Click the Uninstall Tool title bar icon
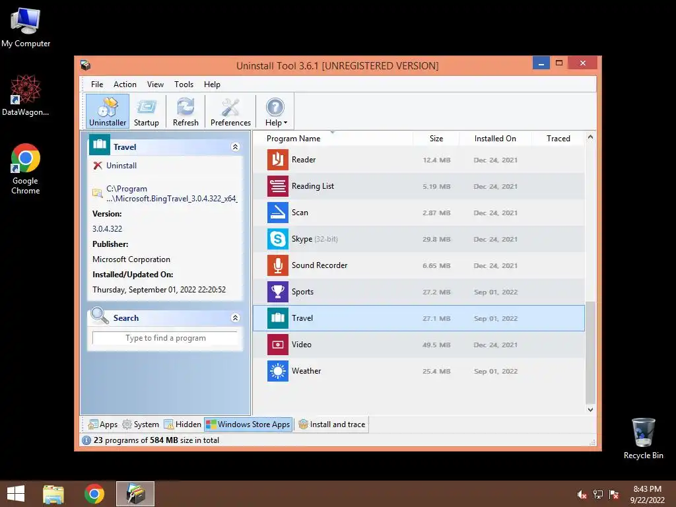The image size is (676, 507). (x=85, y=65)
